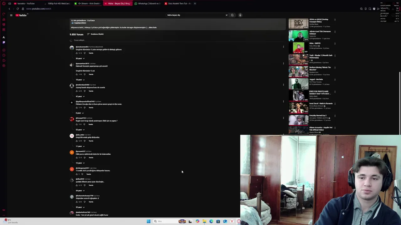Switch to the '1080p Full-HD WebCam' tab

click(58, 3)
